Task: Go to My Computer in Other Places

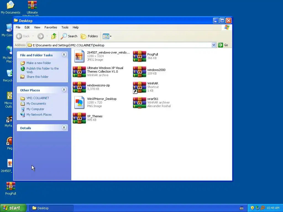Action: click(35, 109)
